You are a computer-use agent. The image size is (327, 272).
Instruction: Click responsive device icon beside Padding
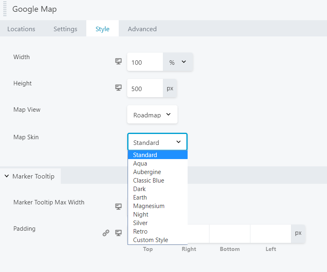pyautogui.click(x=118, y=233)
